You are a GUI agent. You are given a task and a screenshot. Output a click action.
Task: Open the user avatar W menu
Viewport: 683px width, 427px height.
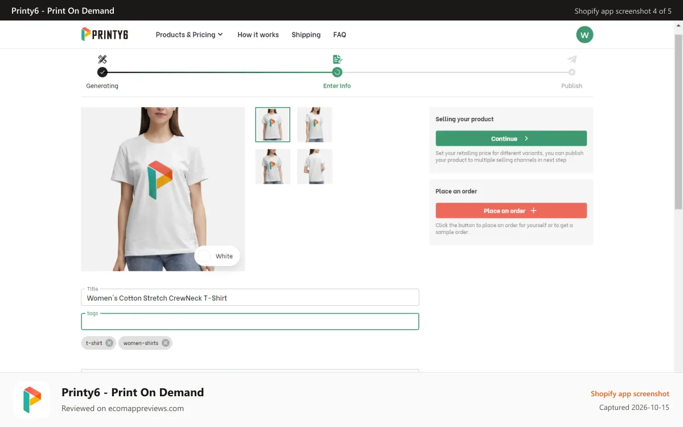pyautogui.click(x=585, y=35)
